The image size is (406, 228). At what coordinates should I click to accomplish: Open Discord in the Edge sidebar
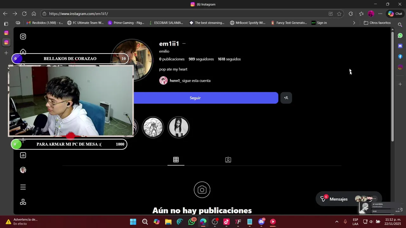coord(400,46)
